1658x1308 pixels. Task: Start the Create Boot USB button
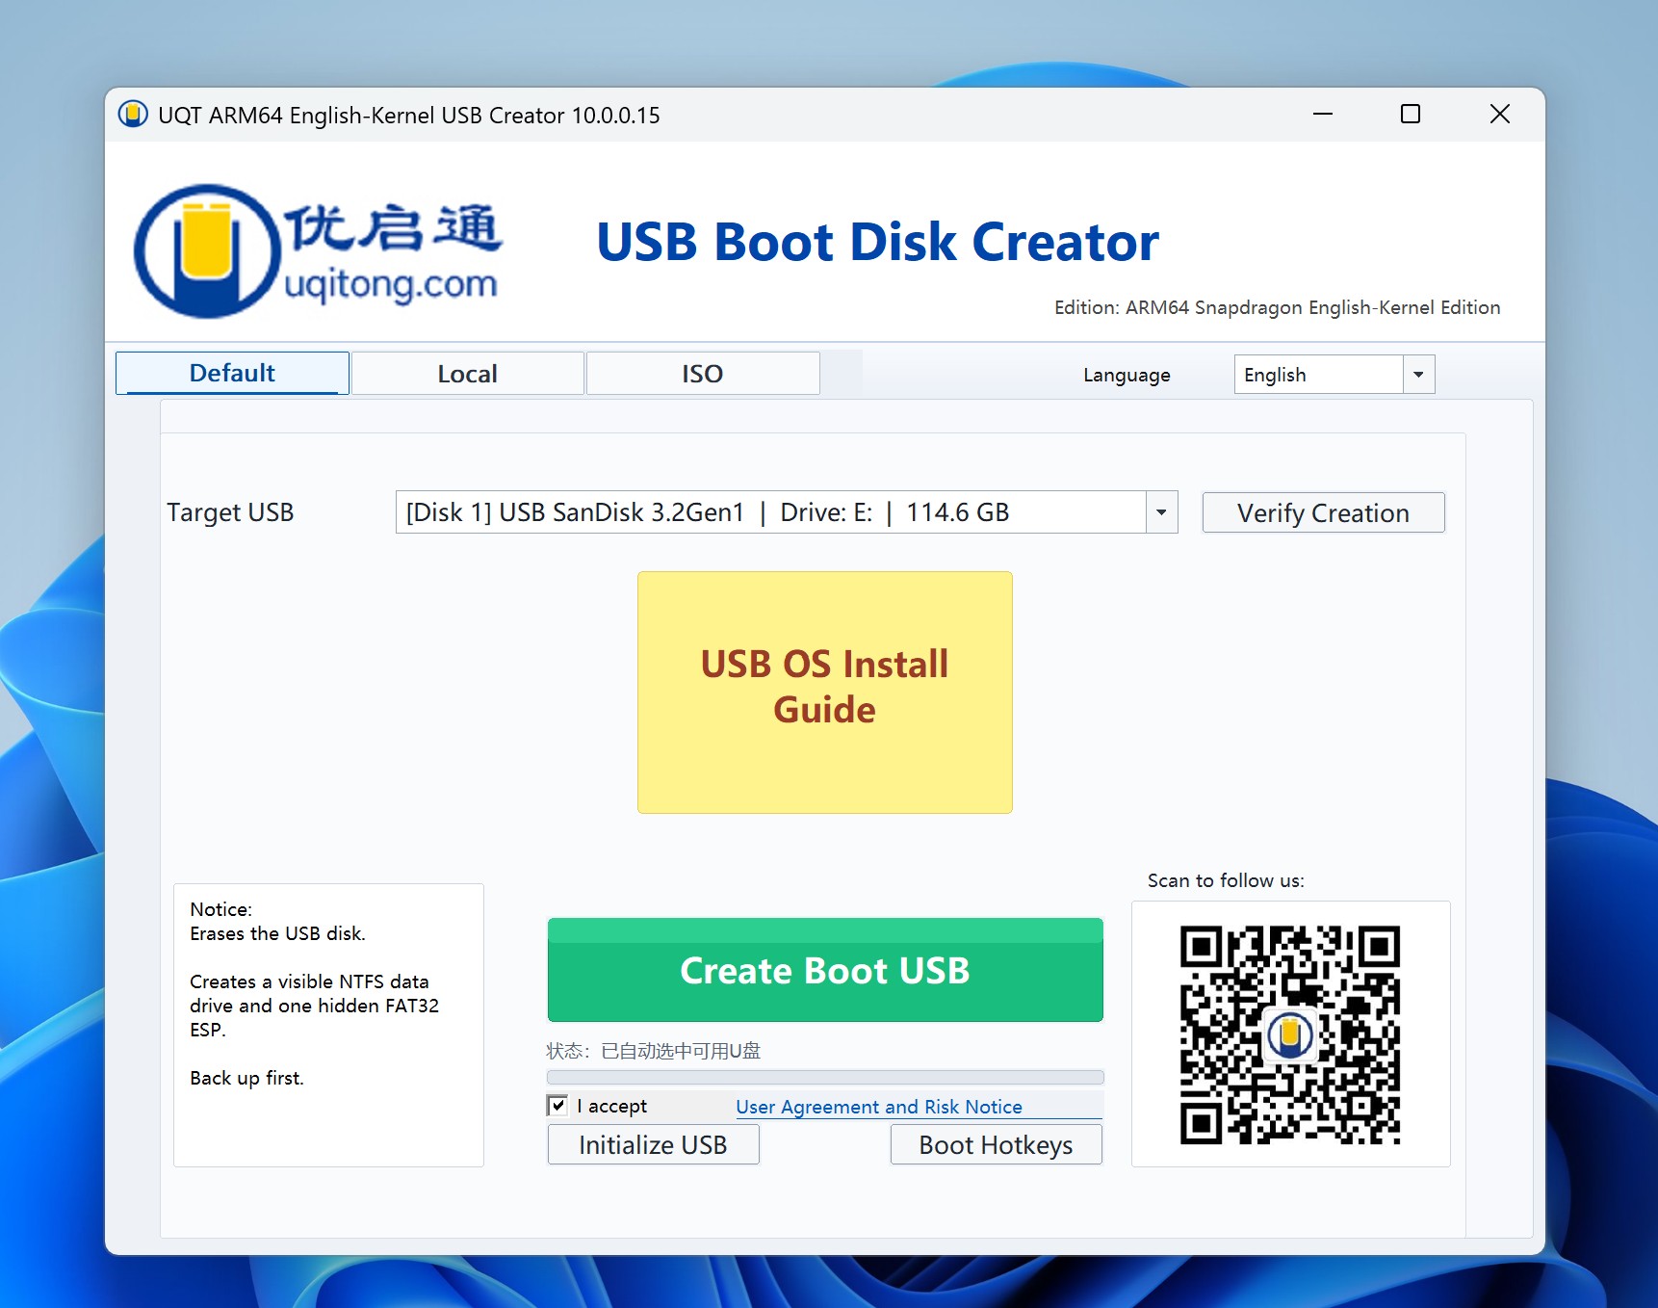[x=825, y=970]
